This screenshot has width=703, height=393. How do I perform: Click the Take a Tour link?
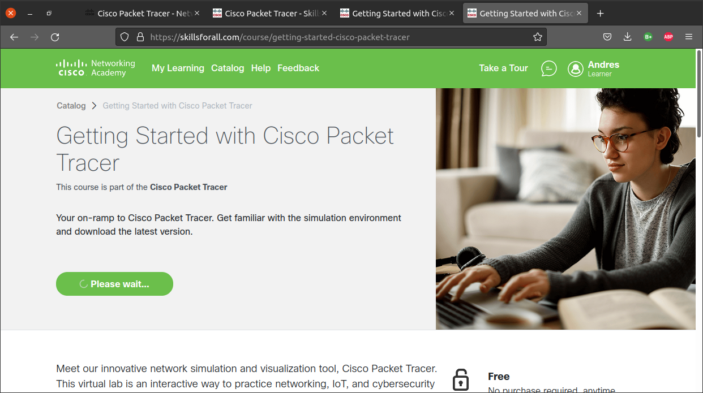click(x=503, y=68)
